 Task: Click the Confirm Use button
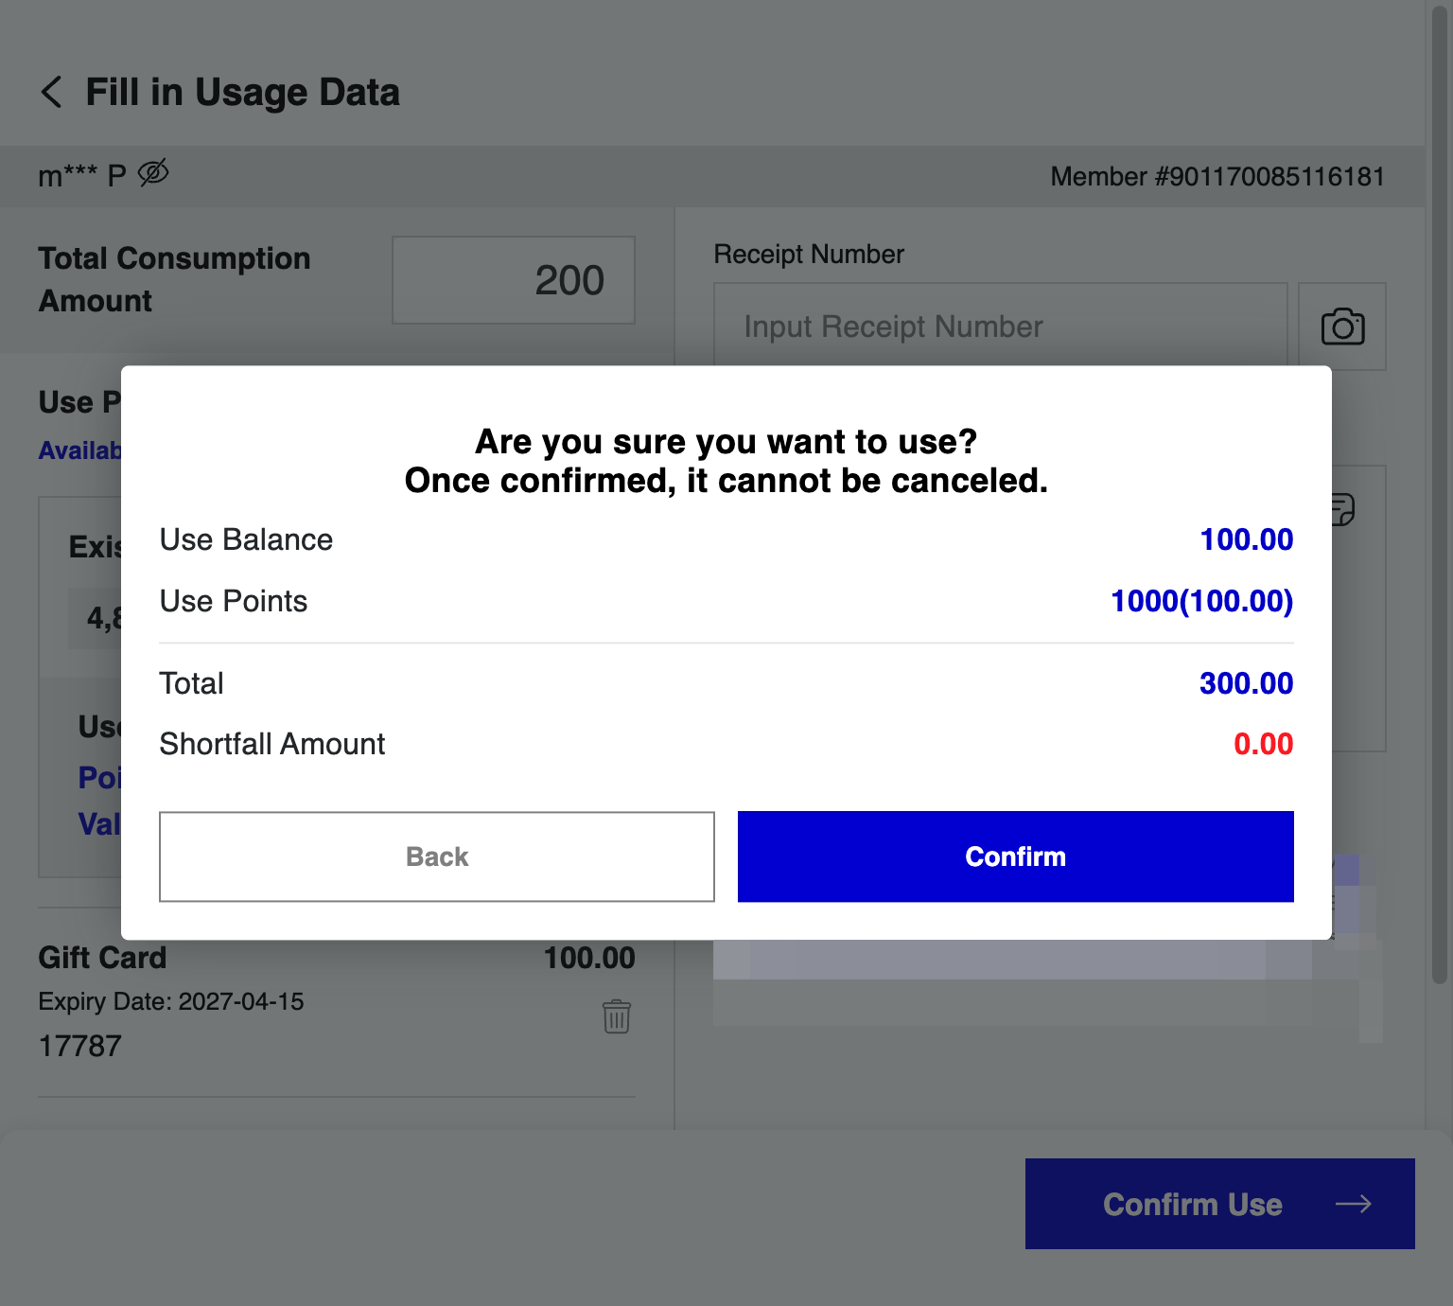point(1220,1204)
